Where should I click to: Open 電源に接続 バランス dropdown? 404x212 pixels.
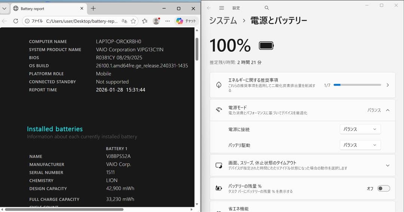(360, 129)
